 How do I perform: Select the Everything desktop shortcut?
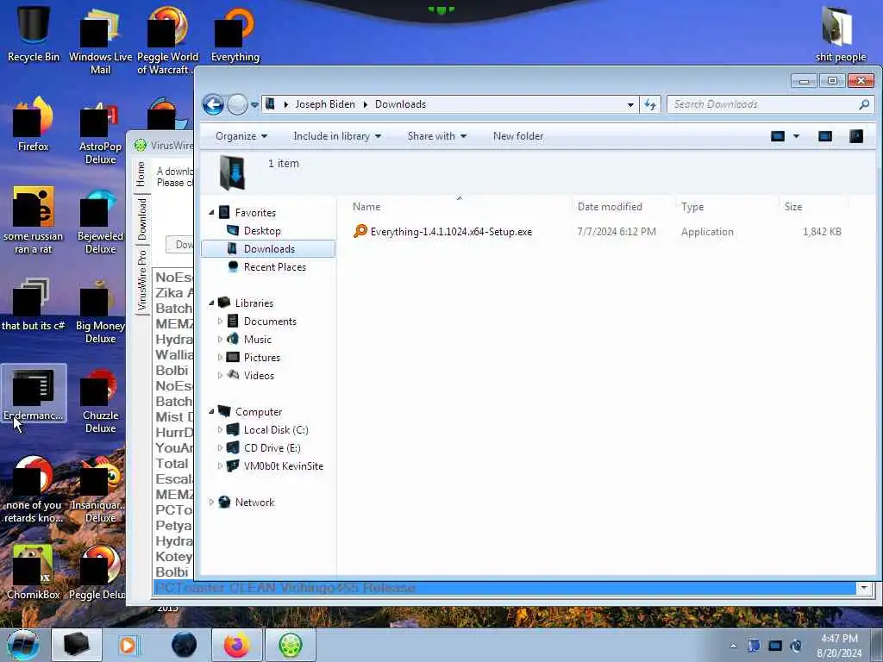click(235, 34)
